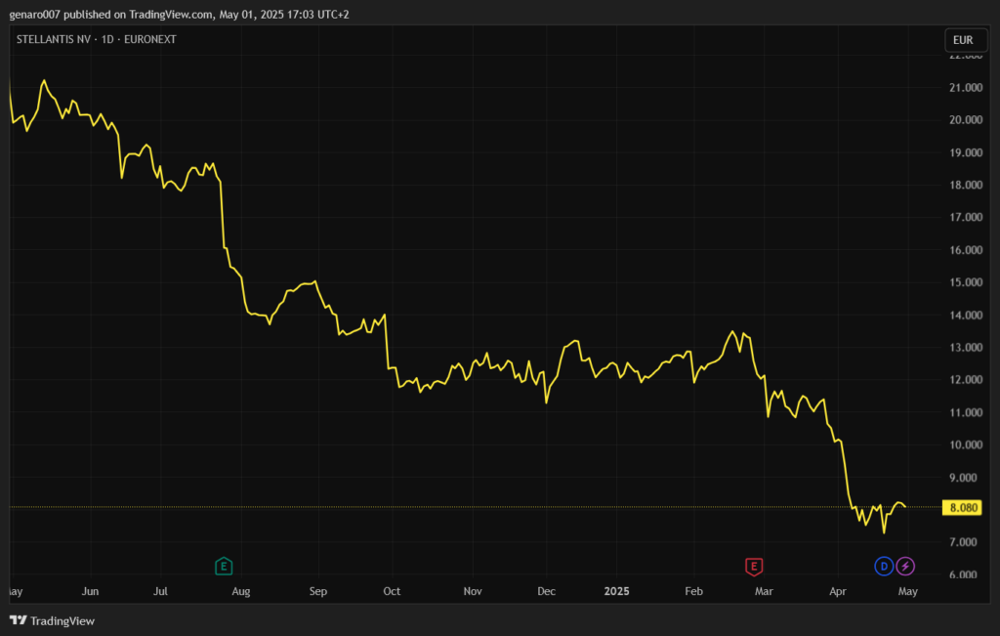Click the 6.000 price scale label
This screenshot has width=1000, height=636.
(x=965, y=574)
